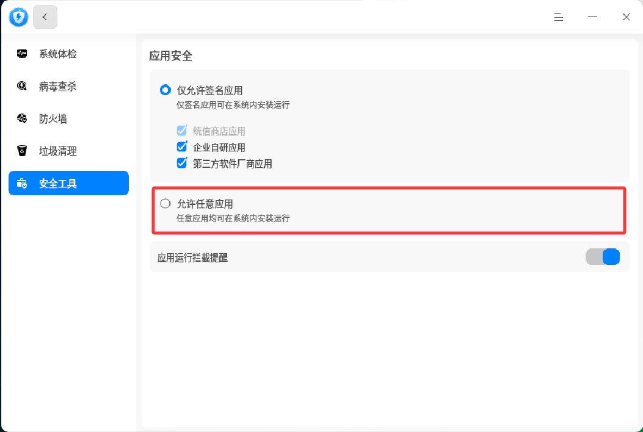Click the 任意应用均可在系统内安装运行 description text
This screenshot has width=643, height=432.
[233, 218]
